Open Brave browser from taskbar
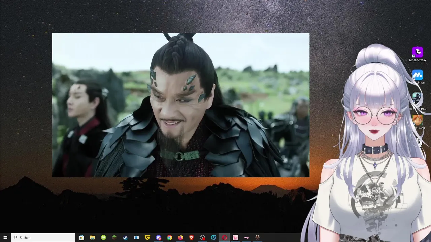The image size is (431, 242). 191,238
